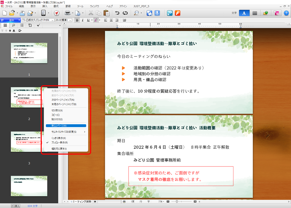The width and height of the screenshot is (291, 208).
Task: Click the scissors Cut icon
Action: (x=91, y=13)
